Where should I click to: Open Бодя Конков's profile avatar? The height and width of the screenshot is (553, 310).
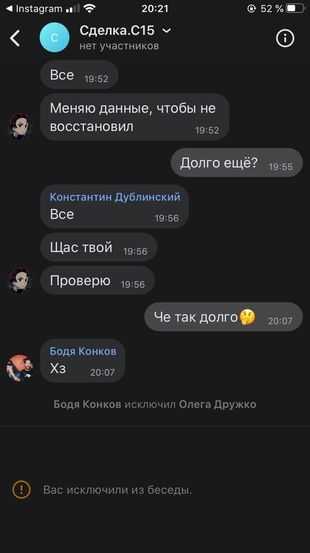(x=20, y=368)
